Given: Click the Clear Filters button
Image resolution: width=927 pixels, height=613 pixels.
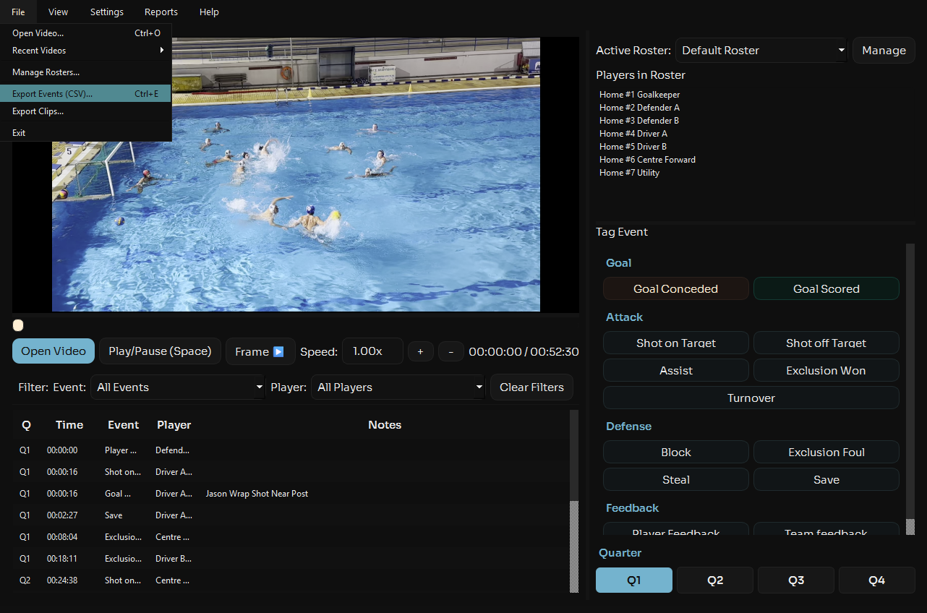Looking at the screenshot, I should pos(531,387).
